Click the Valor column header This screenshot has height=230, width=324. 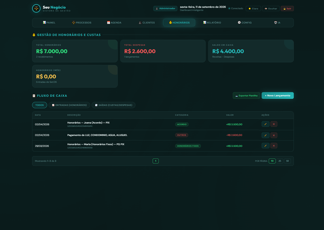click(x=230, y=115)
